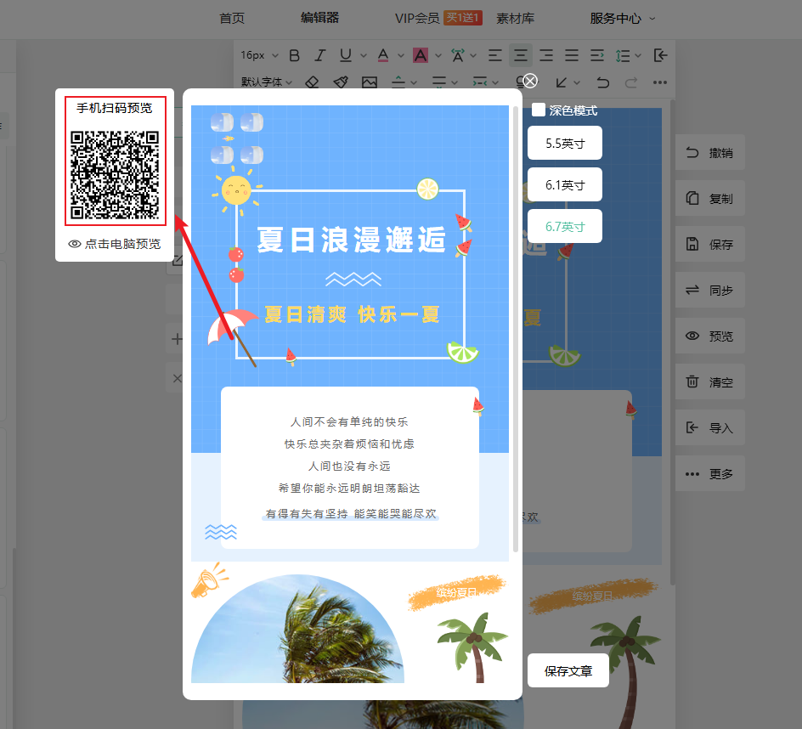802x729 pixels.
Task: Enable 深色模式 checkbox
Action: 539,110
